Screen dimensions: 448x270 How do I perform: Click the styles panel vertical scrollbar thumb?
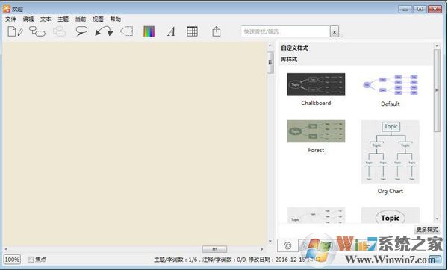click(x=437, y=90)
